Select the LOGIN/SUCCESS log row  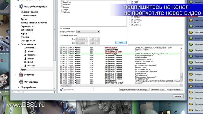(120, 50)
